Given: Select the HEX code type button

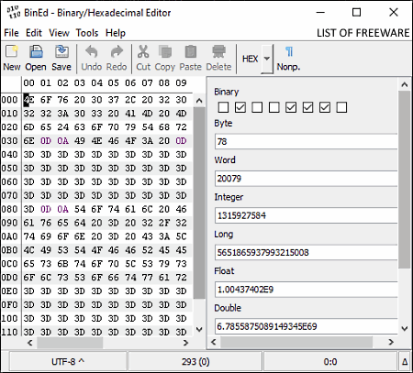Looking at the screenshot, I should (x=250, y=59).
